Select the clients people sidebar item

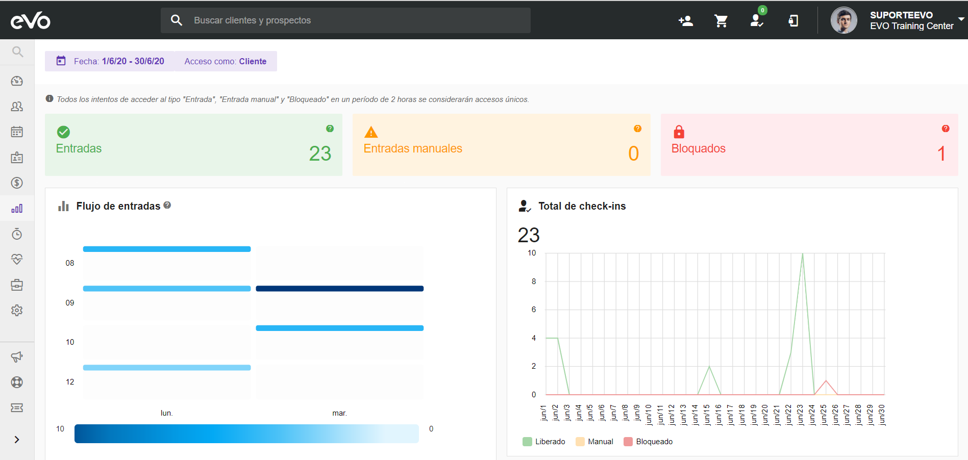point(17,107)
